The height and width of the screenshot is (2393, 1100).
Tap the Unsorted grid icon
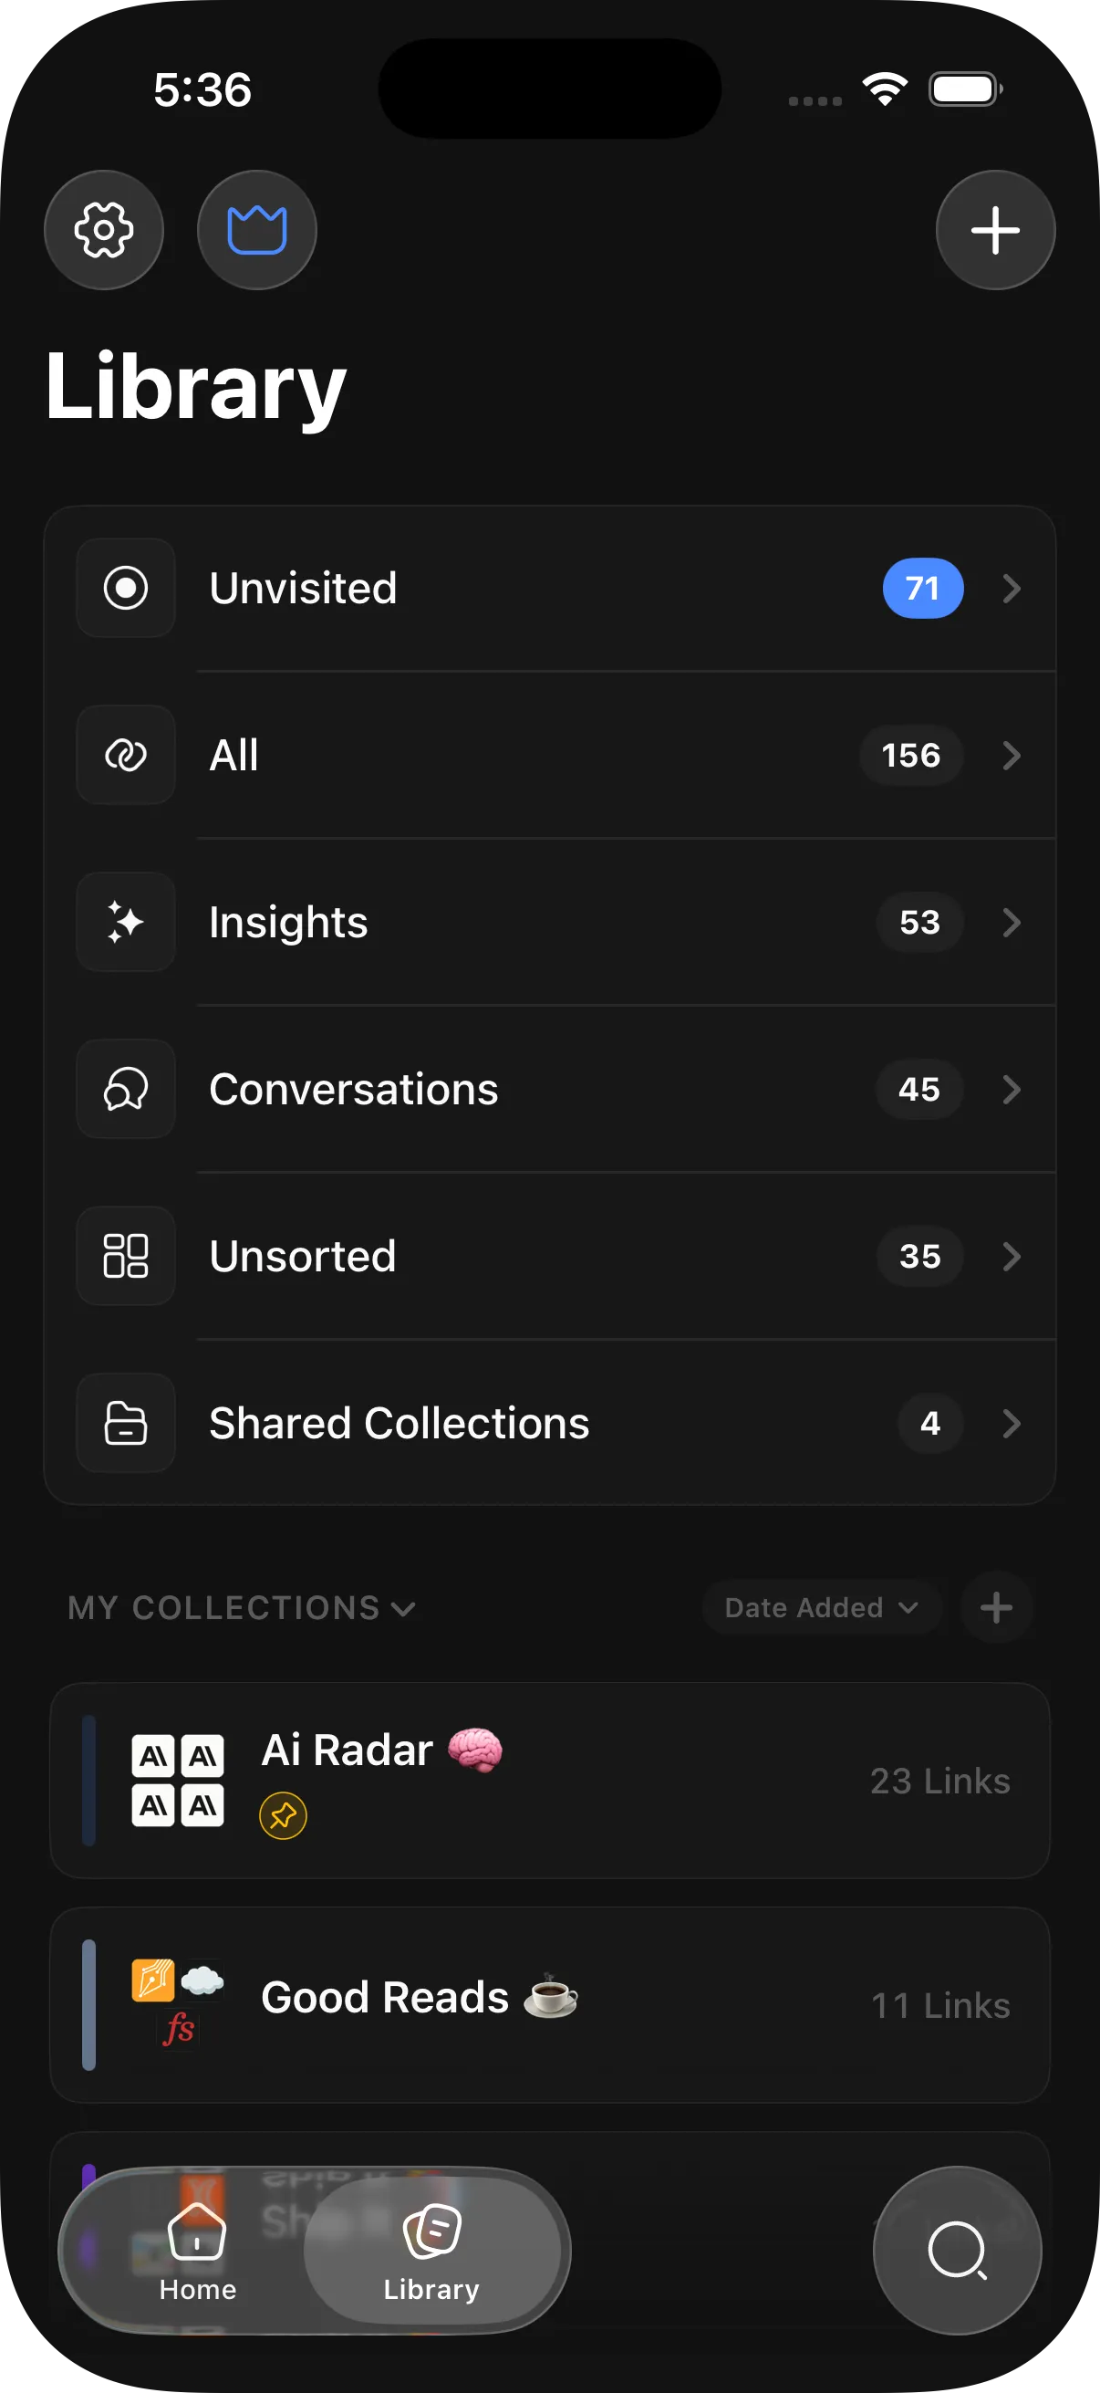126,1256
